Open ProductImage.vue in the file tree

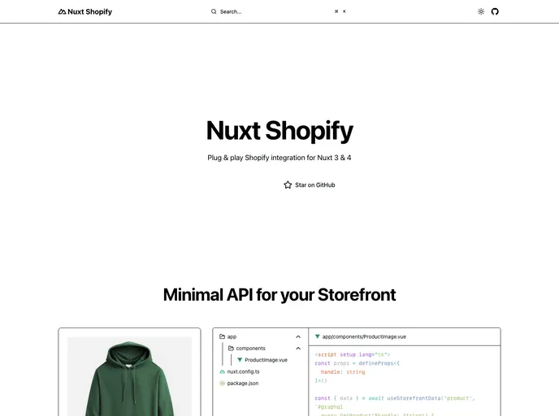(x=266, y=360)
